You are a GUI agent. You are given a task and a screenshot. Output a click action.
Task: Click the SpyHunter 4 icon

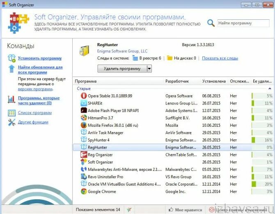[x=84, y=139]
